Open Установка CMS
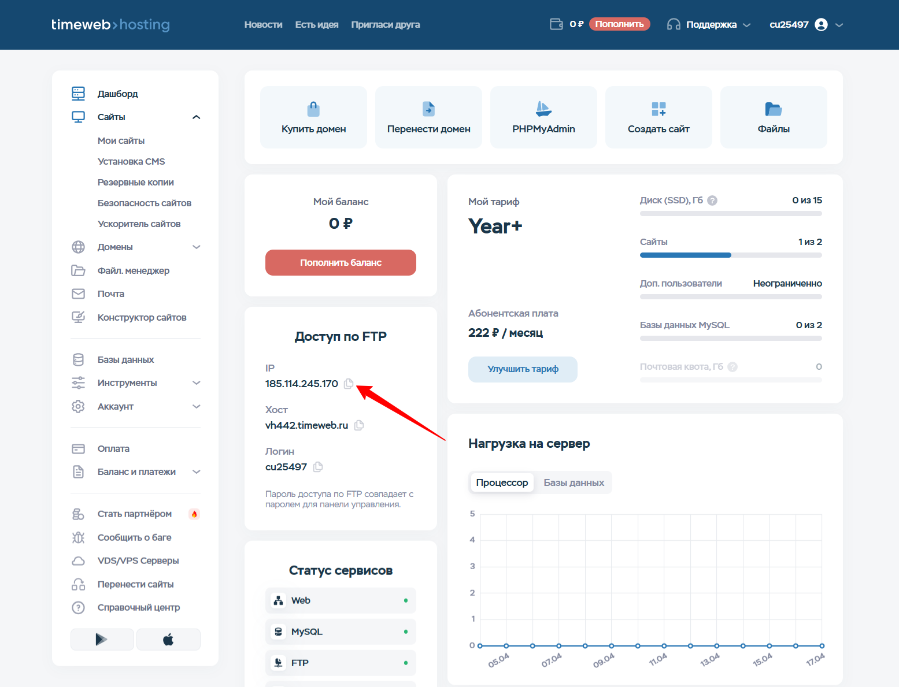Image resolution: width=899 pixels, height=687 pixels. (131, 162)
